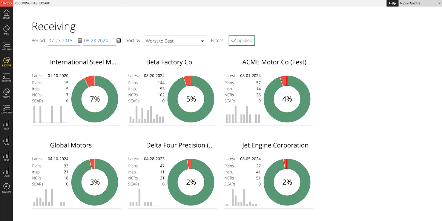
Task: Go to MFG dashboard icon
Action: coord(6,30)
